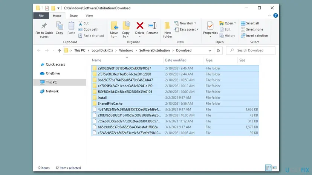Image resolution: width=312 pixels, height=175 pixels.
Task: Open the Copy to menu
Action: coord(126,30)
